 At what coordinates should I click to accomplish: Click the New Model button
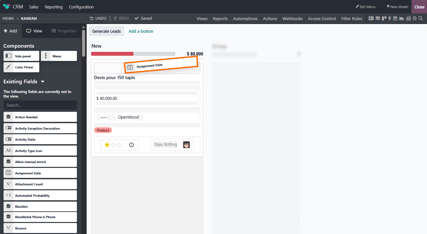[x=397, y=7]
